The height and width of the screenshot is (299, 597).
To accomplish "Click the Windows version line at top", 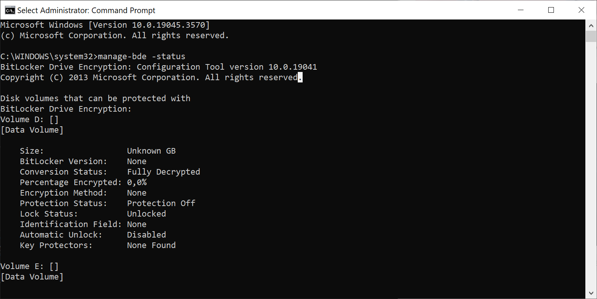I will [x=105, y=25].
